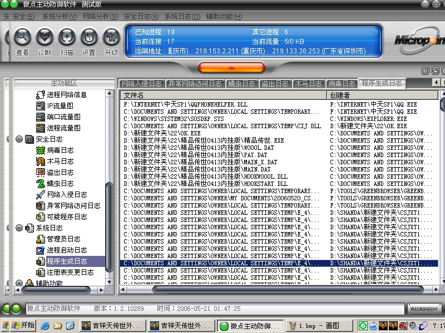Screen dimensions: 445x333
Task: Select the SOSDRP.SYS log row
Action: point(279,119)
